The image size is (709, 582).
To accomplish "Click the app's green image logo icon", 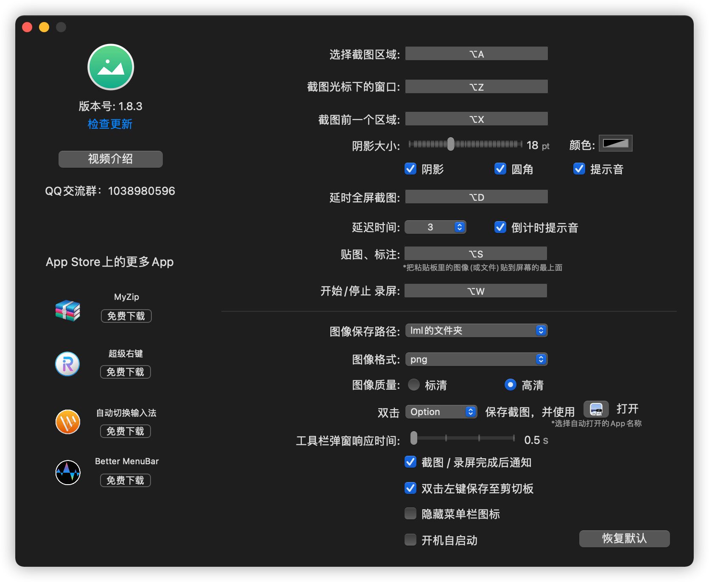I will pyautogui.click(x=110, y=67).
